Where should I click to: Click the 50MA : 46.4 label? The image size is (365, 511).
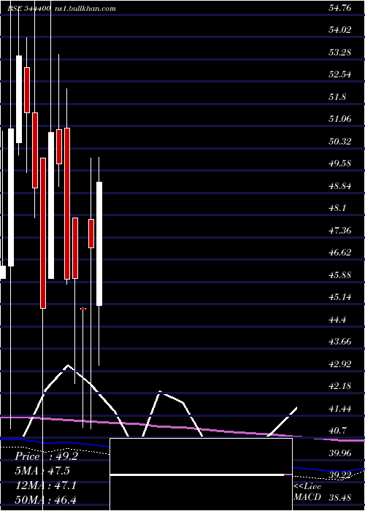click(45, 499)
